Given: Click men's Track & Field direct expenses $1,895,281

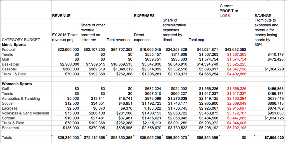Looking at the screenshot, I should pyautogui.click(x=152, y=74).
